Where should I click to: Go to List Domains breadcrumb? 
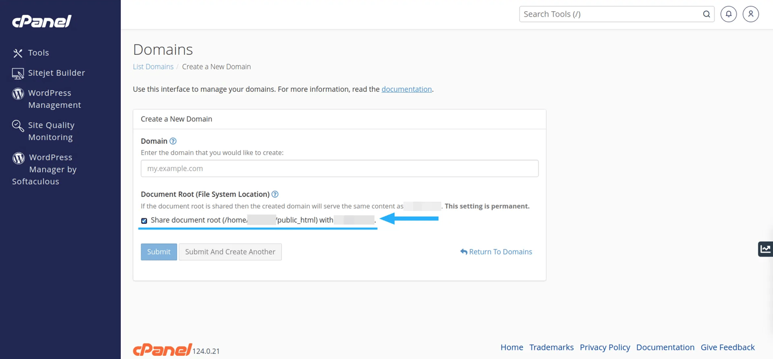pos(153,67)
